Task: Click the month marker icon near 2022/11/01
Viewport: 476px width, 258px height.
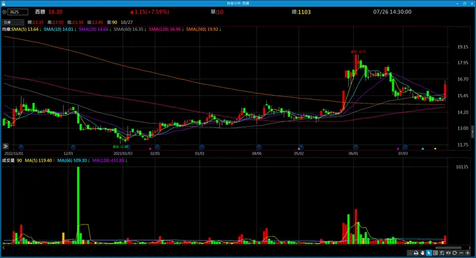Action: (21, 147)
